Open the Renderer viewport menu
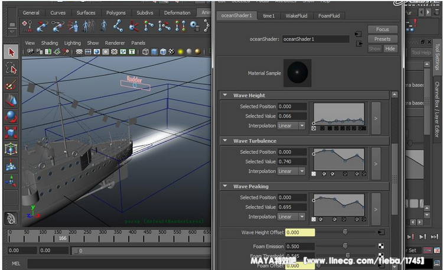 point(115,43)
